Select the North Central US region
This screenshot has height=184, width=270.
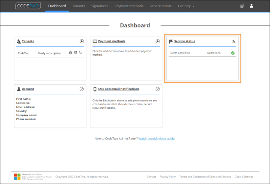coord(180,53)
